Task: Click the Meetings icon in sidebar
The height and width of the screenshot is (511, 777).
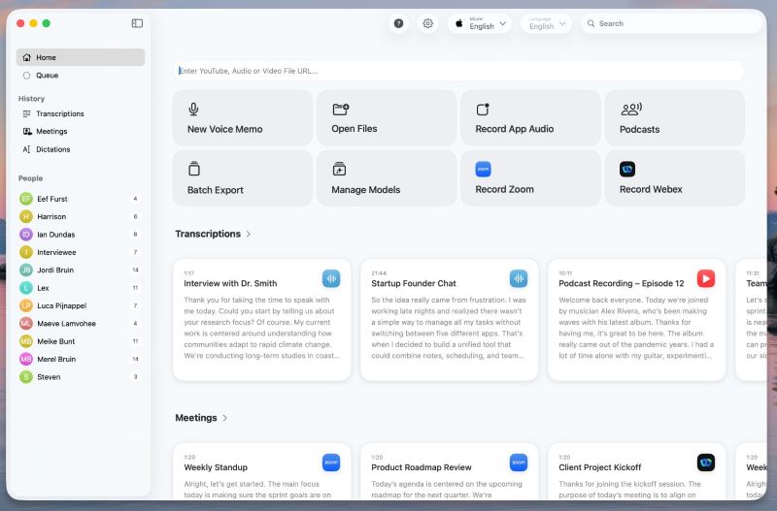Action: [27, 132]
